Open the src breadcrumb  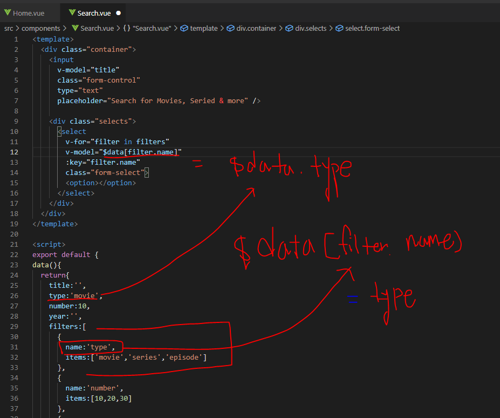9,29
